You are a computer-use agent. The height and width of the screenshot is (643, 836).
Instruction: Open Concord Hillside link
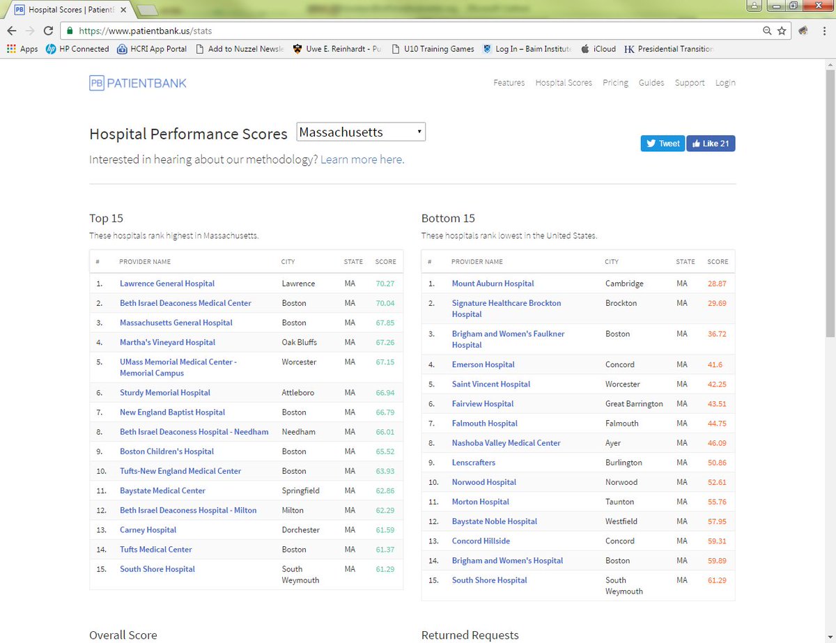[x=481, y=541]
